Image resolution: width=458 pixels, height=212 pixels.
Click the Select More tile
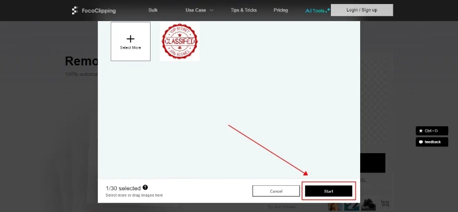[131, 41]
